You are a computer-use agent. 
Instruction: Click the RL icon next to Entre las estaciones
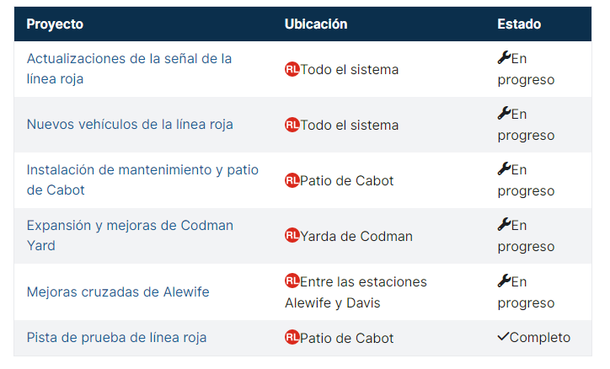pyautogui.click(x=292, y=281)
